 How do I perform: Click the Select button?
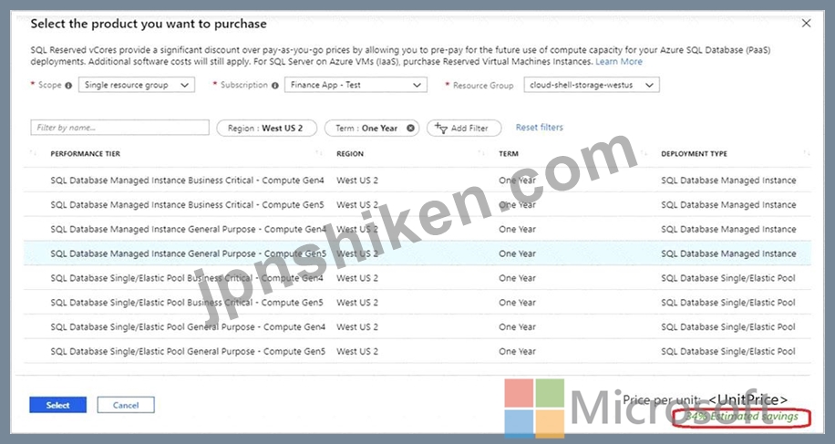57,405
